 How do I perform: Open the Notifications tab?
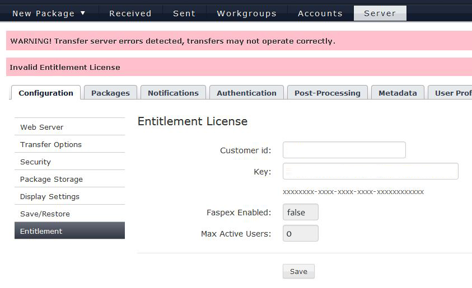173,93
